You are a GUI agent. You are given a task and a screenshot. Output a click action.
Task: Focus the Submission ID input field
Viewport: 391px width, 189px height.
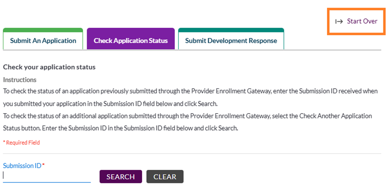[x=47, y=176]
